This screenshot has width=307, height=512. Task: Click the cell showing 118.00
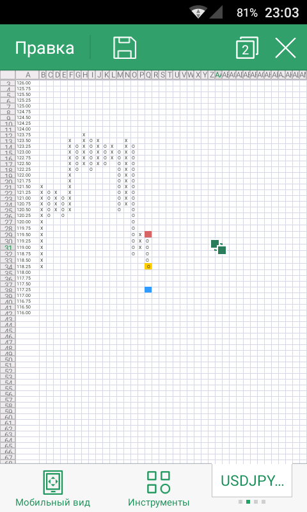(28, 273)
